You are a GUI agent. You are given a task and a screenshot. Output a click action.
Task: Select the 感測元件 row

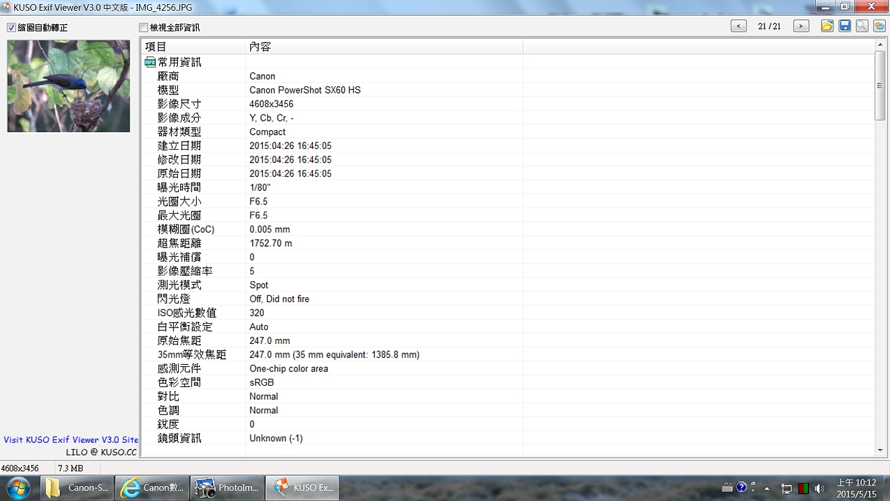[508, 369]
